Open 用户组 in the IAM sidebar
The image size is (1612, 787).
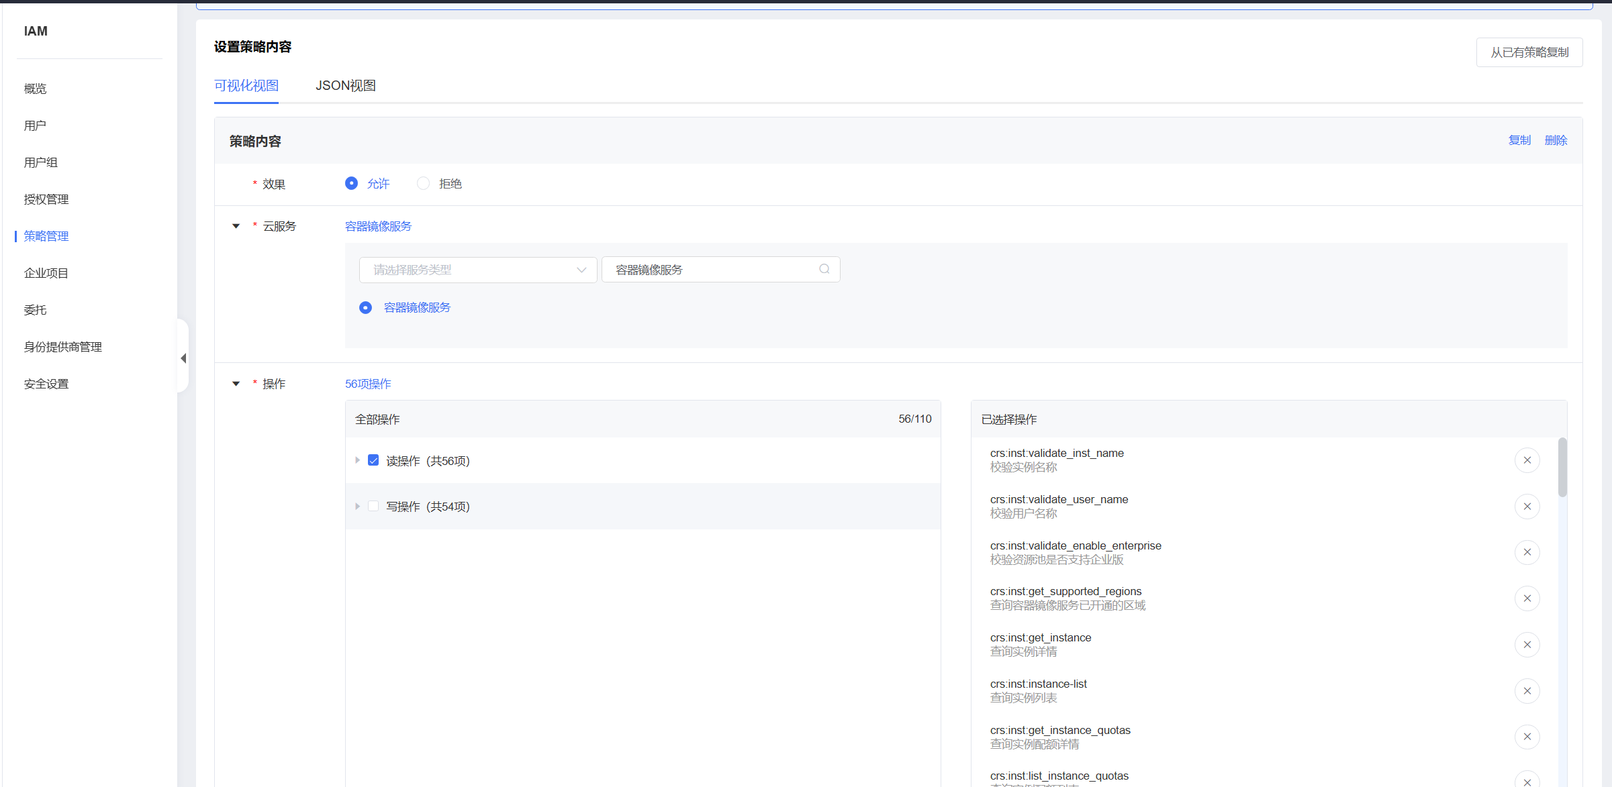pyautogui.click(x=41, y=162)
